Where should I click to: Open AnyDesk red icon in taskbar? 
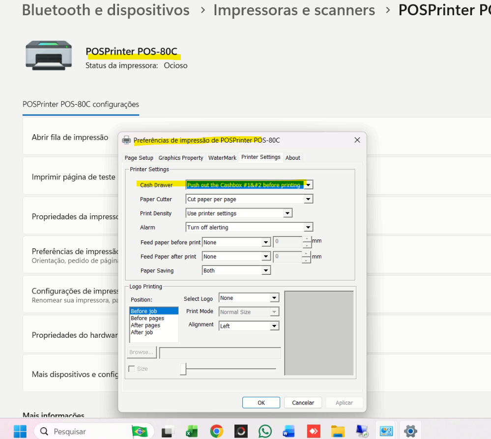(x=313, y=431)
